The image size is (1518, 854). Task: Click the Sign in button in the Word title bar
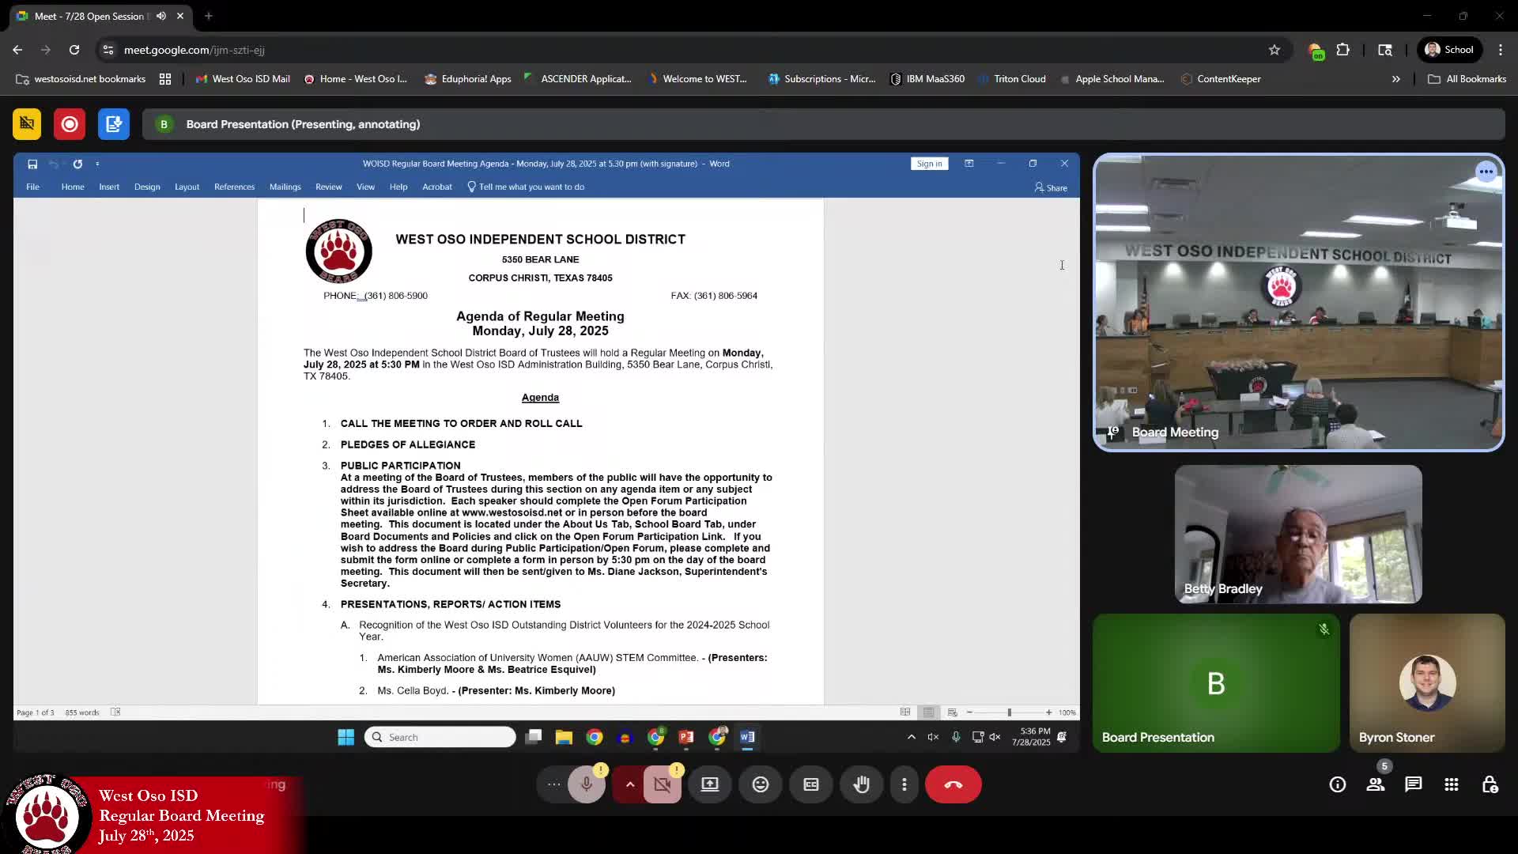point(930,164)
